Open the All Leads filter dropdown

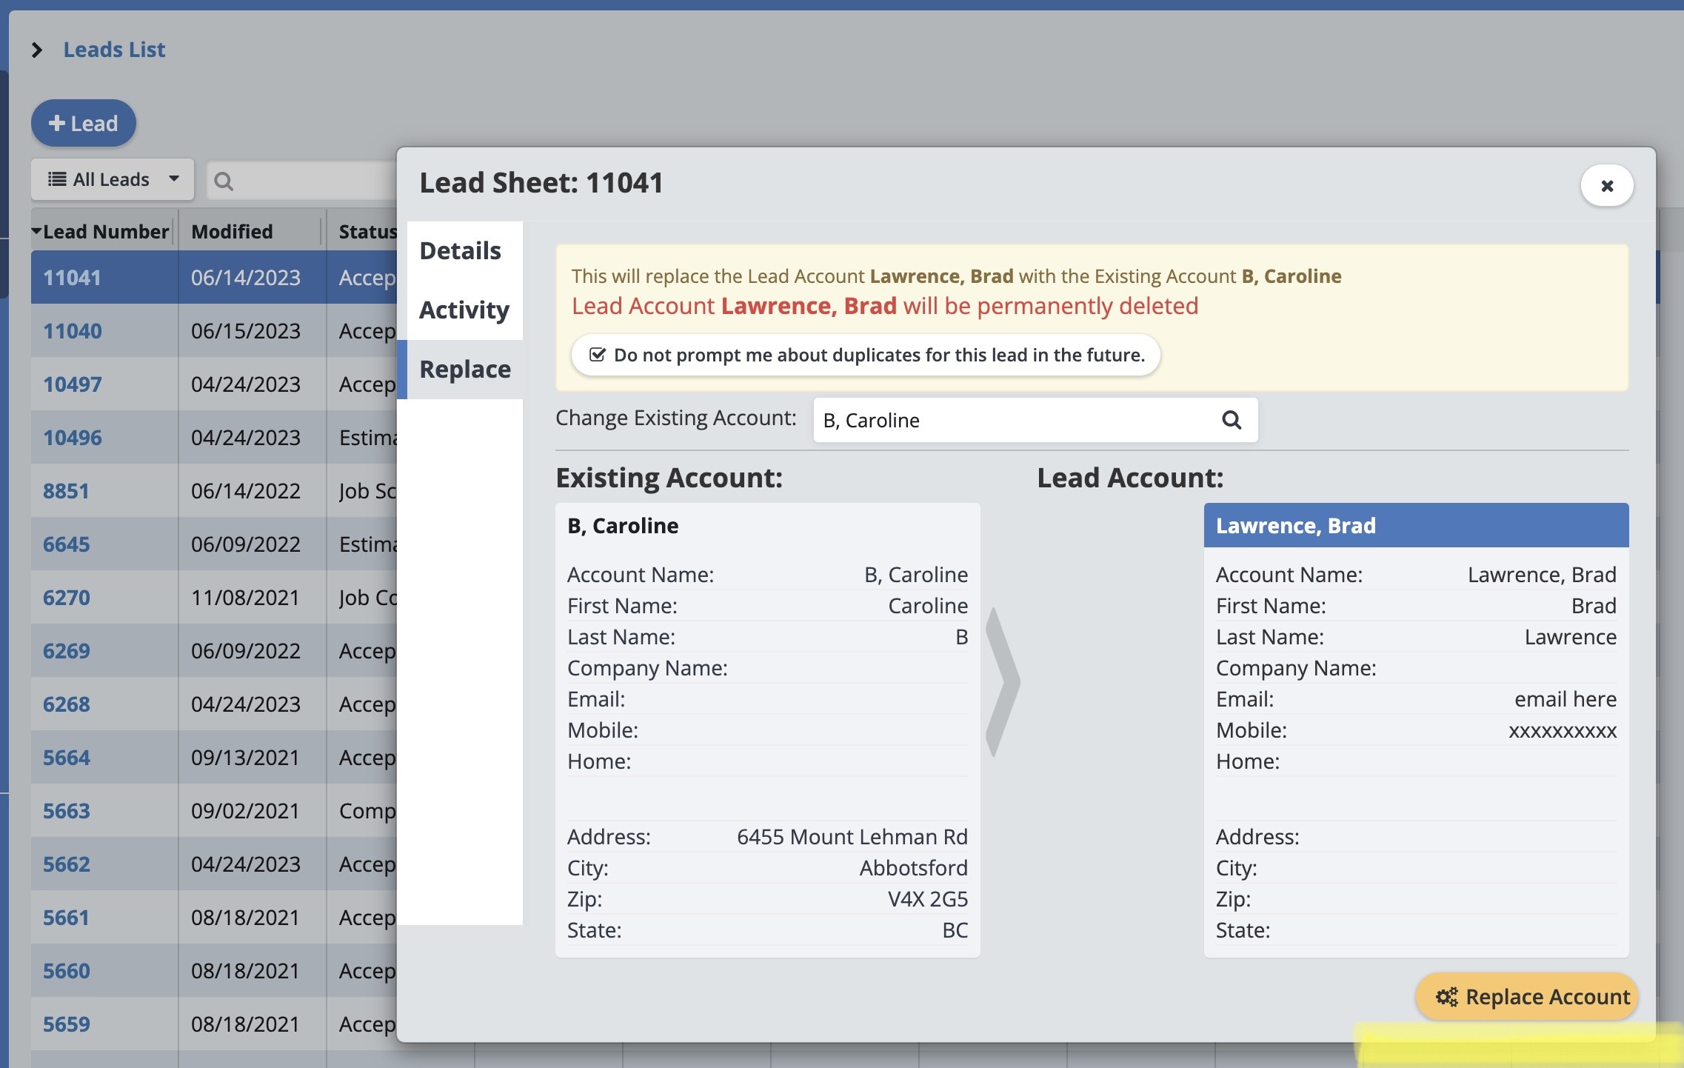[111, 179]
